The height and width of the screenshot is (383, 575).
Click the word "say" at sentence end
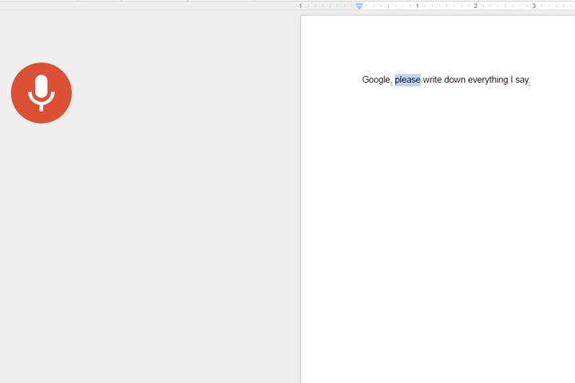[521, 81]
